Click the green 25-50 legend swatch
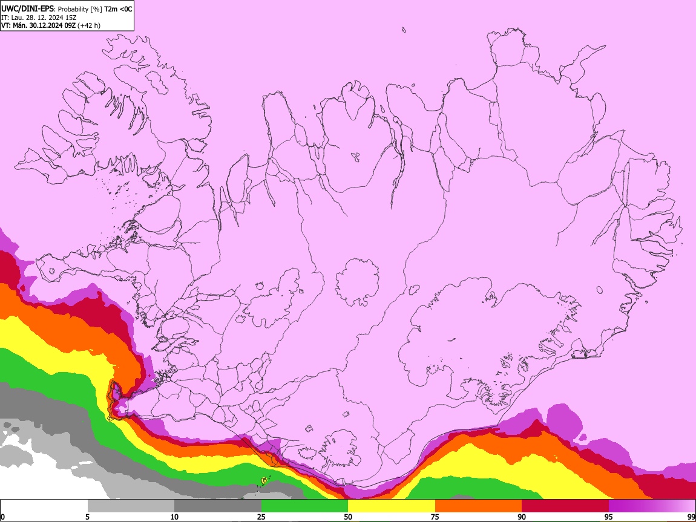The width and height of the screenshot is (696, 522). coord(304,506)
